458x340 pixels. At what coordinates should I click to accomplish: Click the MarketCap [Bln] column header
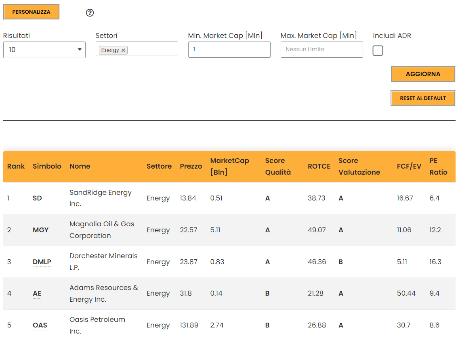[229, 166]
